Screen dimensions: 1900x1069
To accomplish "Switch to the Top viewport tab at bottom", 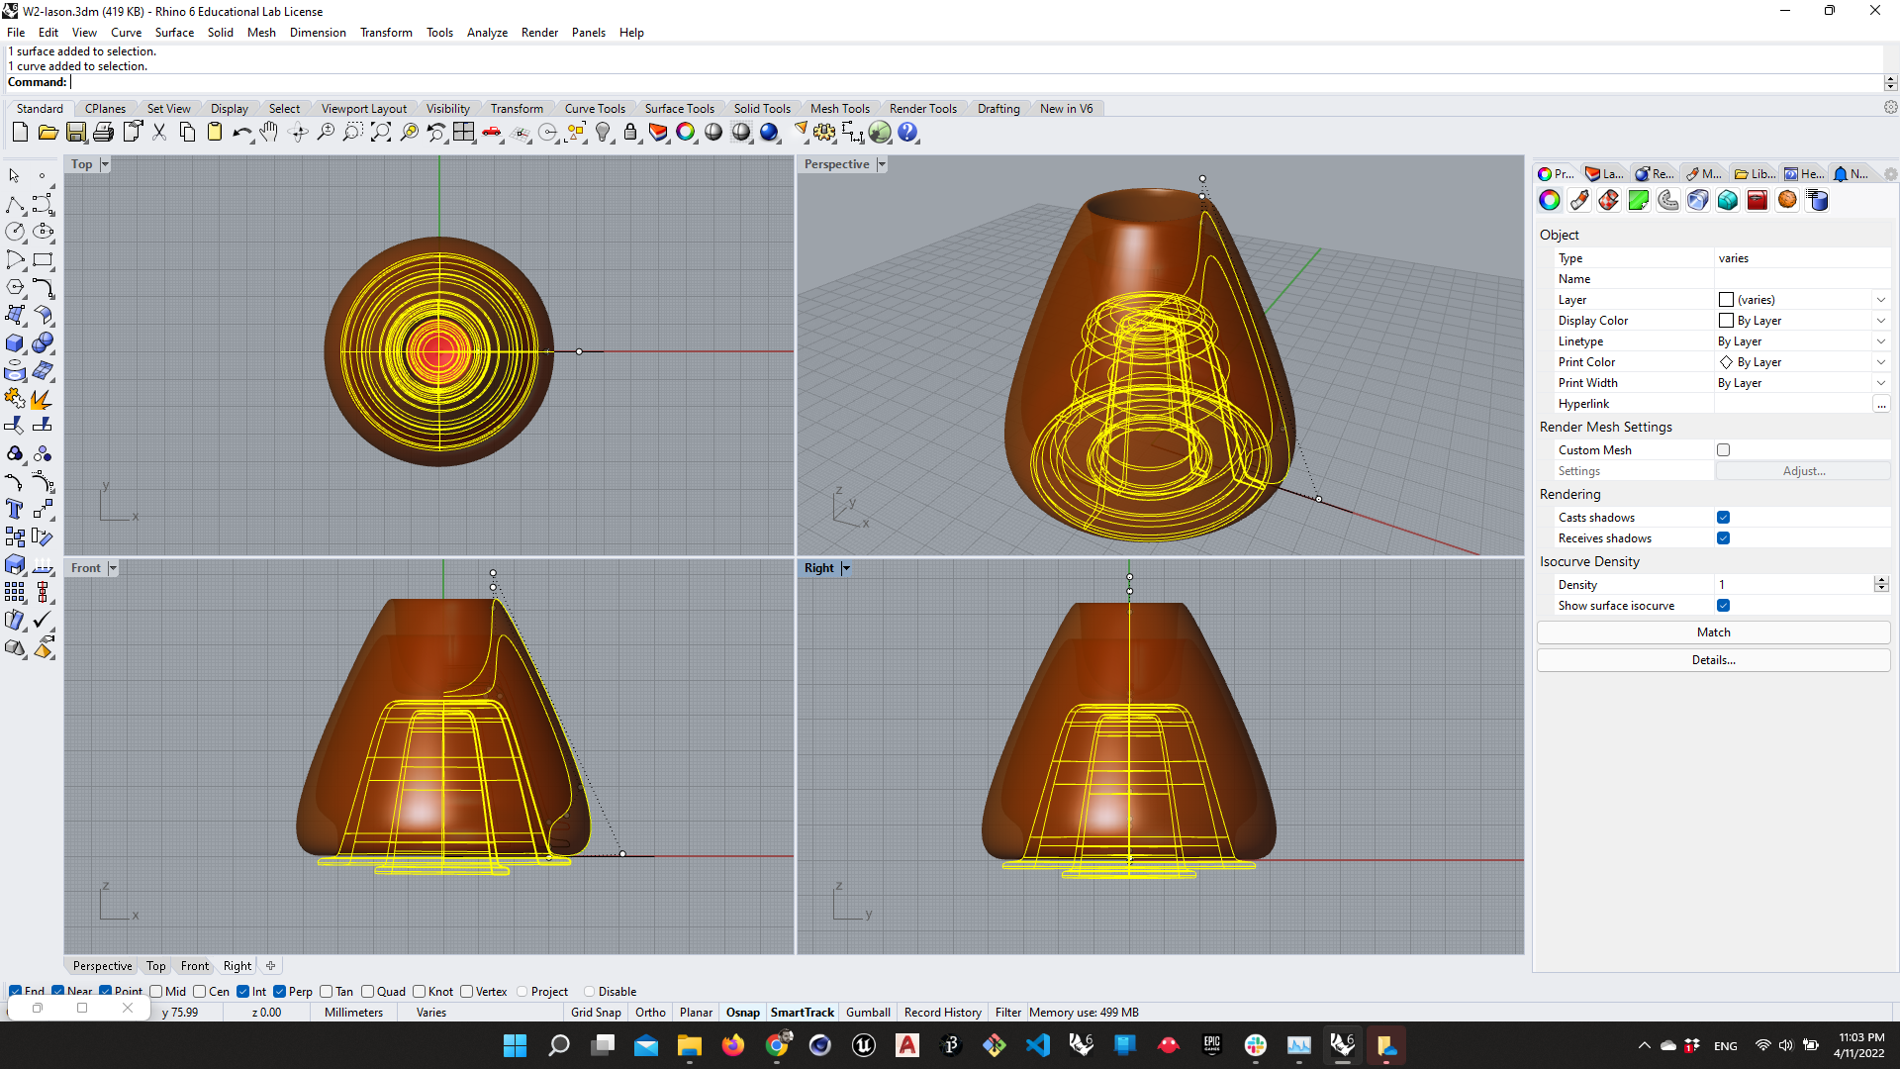I will pyautogui.click(x=155, y=966).
